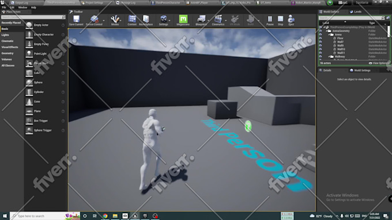Toggle visibility of Walkway folder
This screenshot has width=392, height=220.
(x=321, y=56)
